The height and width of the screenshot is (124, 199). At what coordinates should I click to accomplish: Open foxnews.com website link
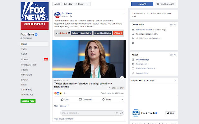(x=141, y=64)
